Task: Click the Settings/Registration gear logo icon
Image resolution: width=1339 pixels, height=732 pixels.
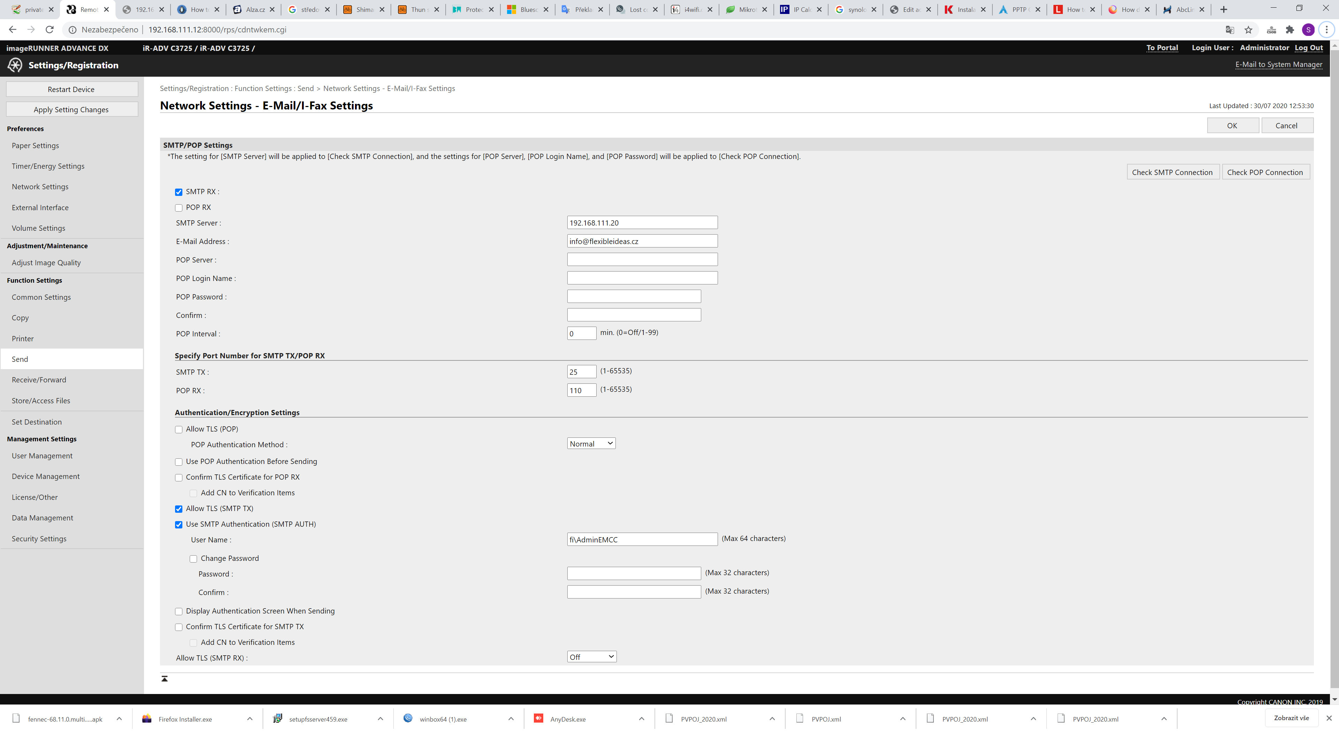Action: coord(15,65)
